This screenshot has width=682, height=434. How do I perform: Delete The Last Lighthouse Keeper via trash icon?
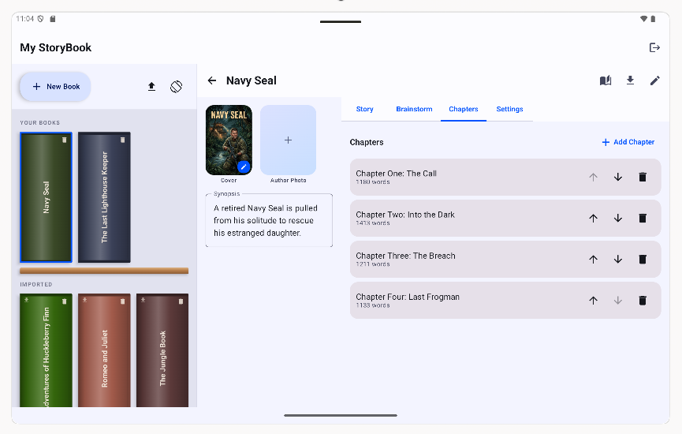pyautogui.click(x=123, y=140)
